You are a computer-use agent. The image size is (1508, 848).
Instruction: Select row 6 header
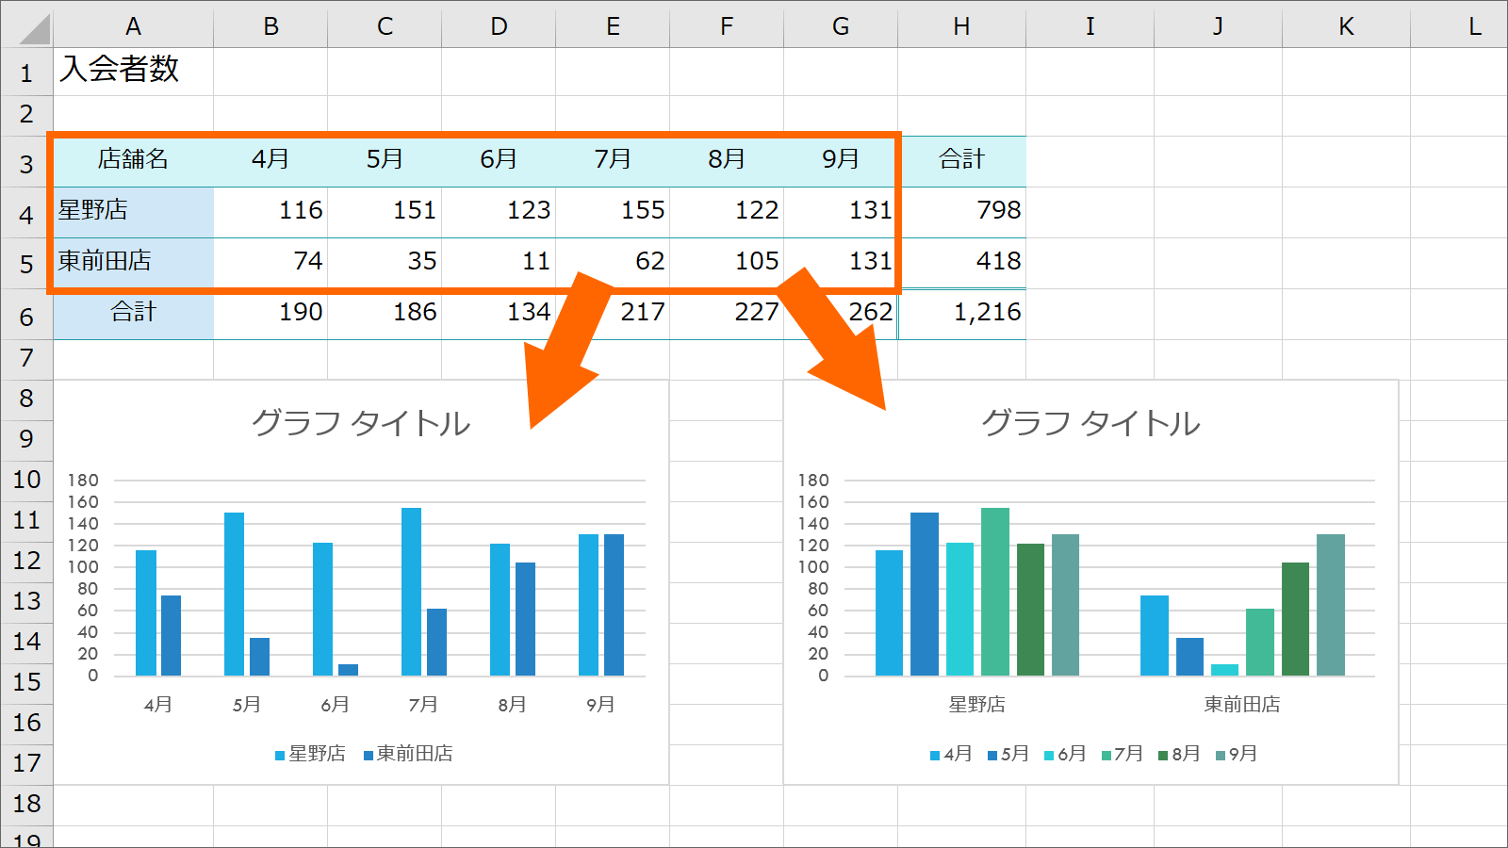[26, 316]
